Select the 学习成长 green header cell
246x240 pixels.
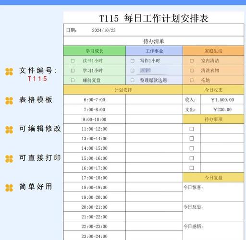pos(95,51)
